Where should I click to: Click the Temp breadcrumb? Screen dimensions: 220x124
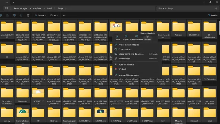tap(60, 8)
